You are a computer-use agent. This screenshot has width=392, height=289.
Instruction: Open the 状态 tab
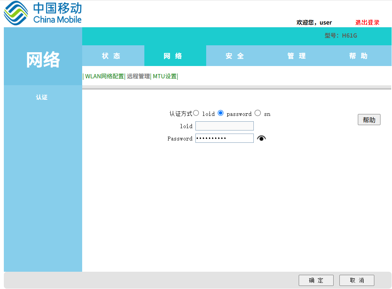[x=113, y=56]
